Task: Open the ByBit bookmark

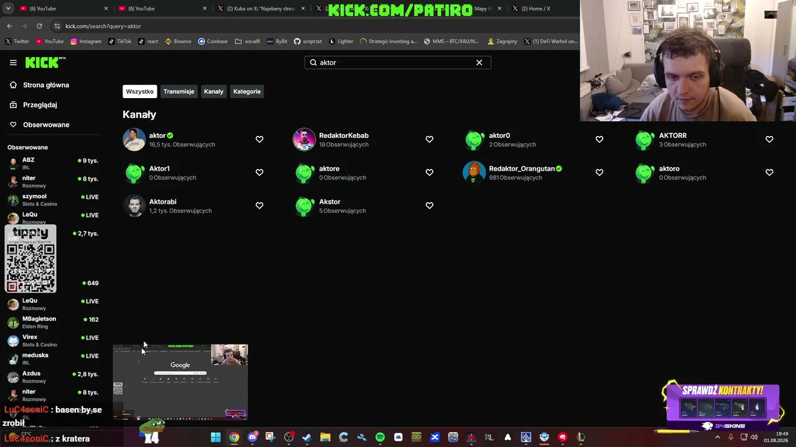Action: [277, 42]
